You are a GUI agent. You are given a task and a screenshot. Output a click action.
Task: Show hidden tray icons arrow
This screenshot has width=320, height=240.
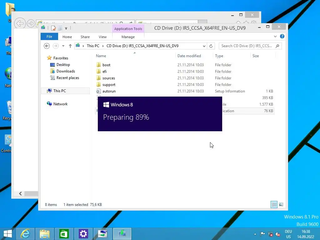point(255,234)
